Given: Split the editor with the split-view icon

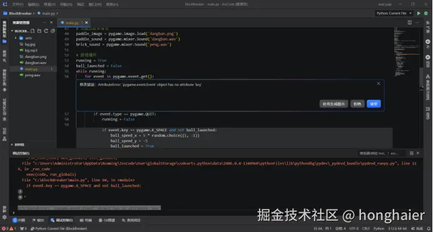Looking at the screenshot, I should tap(409, 23).
